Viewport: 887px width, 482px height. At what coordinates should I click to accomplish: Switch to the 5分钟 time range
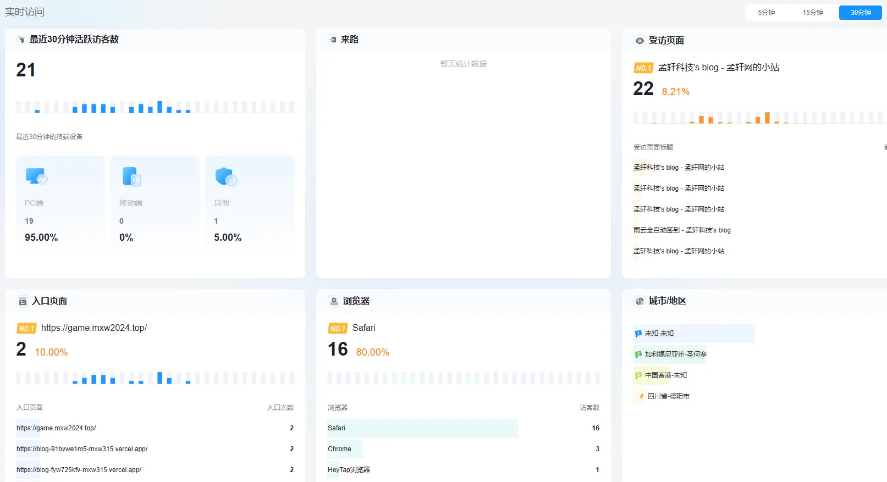pyautogui.click(x=766, y=13)
